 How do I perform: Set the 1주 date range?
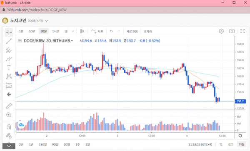click(x=77, y=144)
